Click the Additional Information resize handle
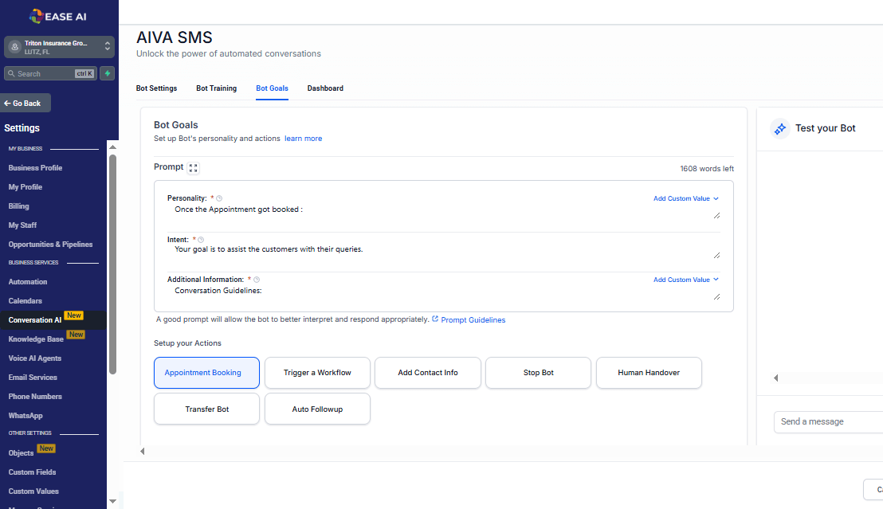This screenshot has width=883, height=509. [x=717, y=297]
